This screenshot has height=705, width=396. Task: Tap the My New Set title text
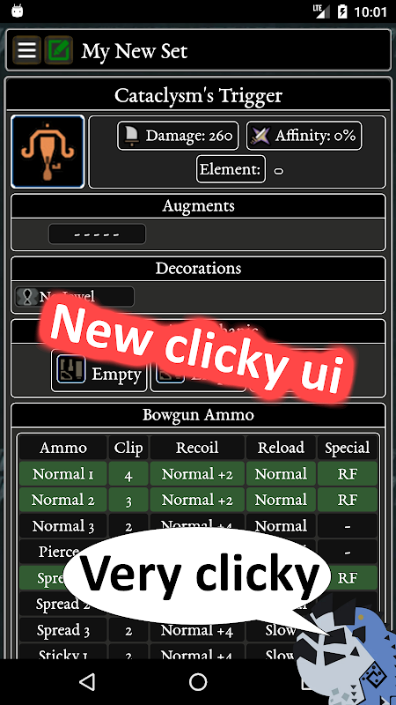135,51
